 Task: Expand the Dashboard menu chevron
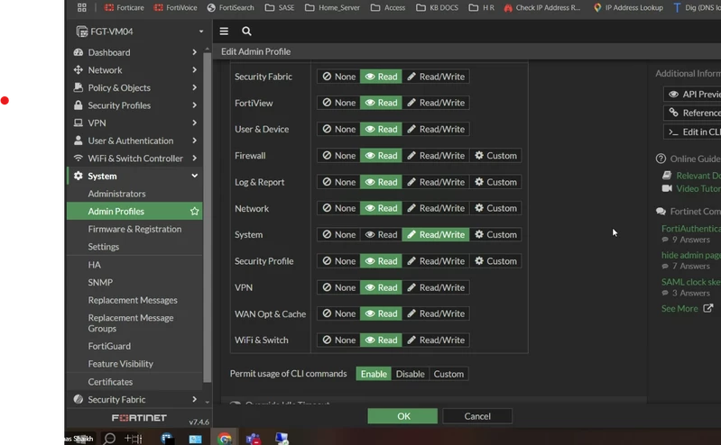click(195, 52)
